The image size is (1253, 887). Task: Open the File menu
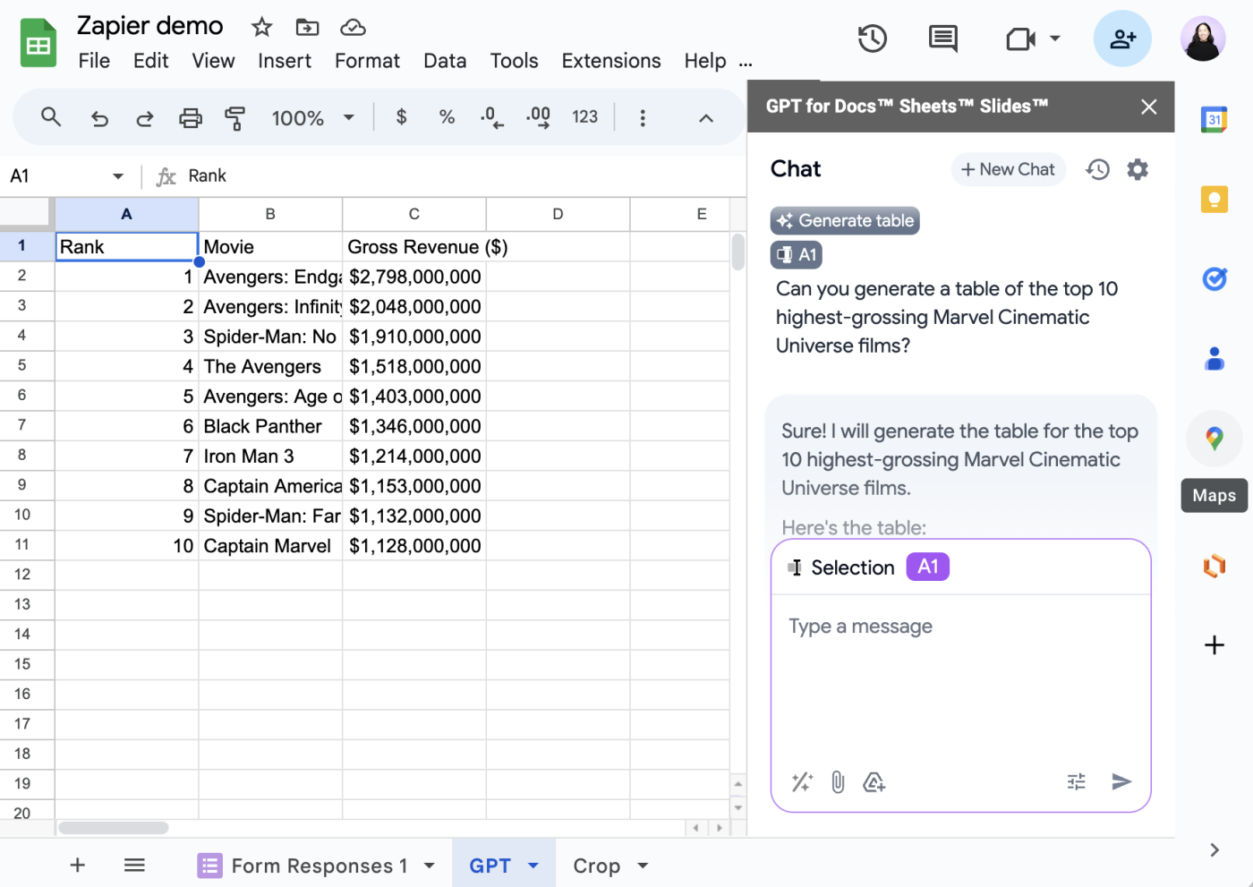pyautogui.click(x=94, y=61)
